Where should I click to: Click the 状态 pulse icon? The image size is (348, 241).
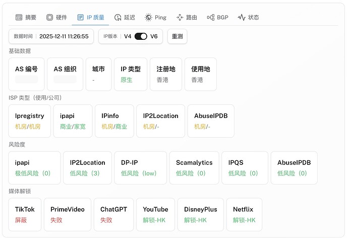[242, 17]
